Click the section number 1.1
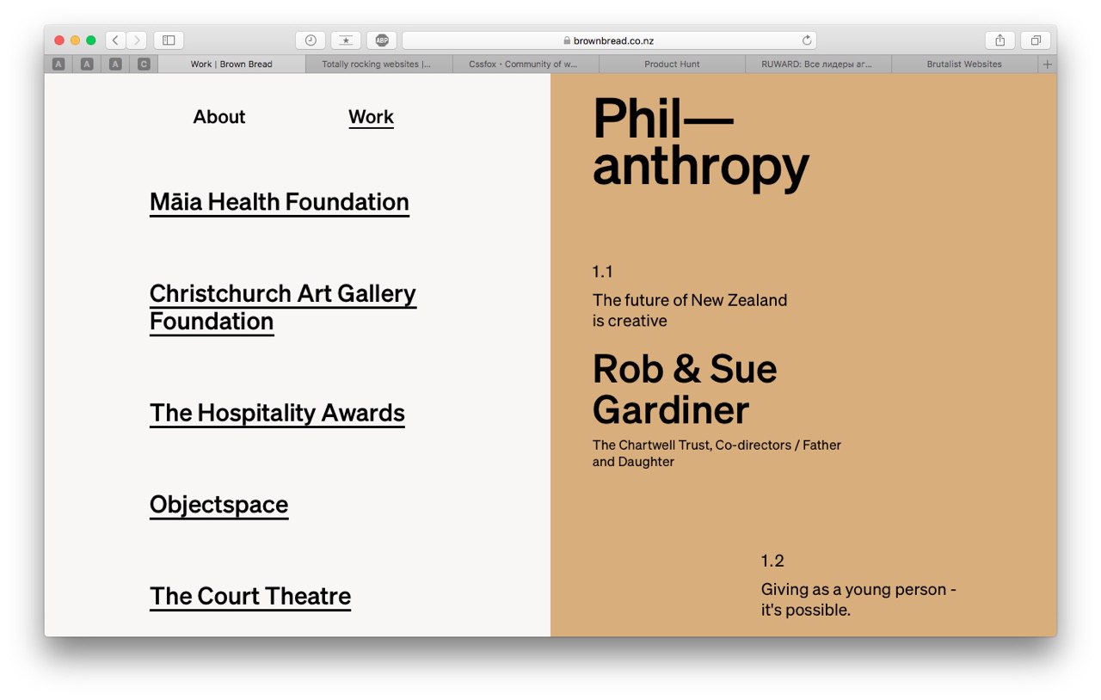 pos(602,272)
